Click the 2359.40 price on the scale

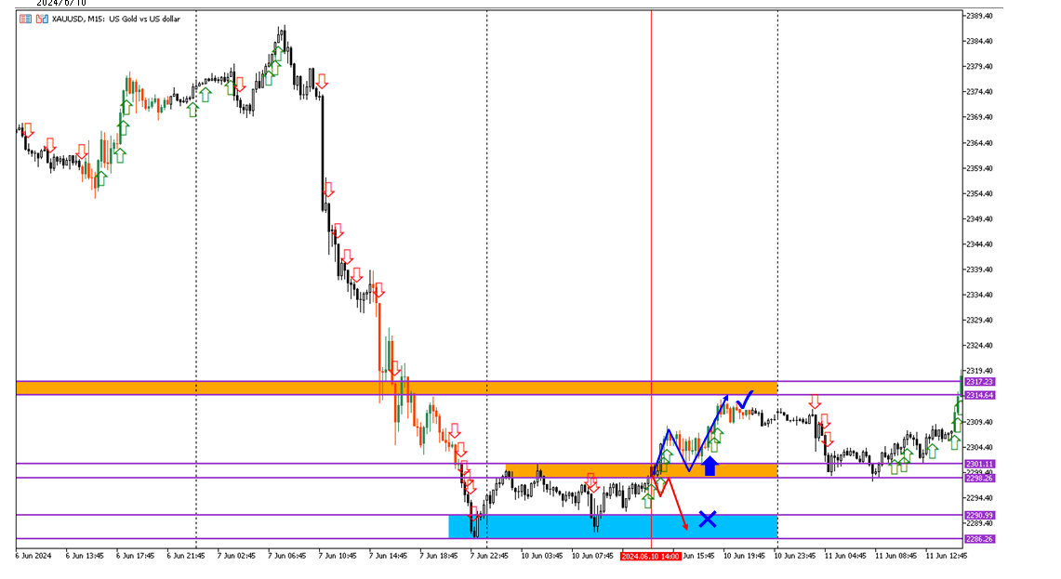click(x=979, y=168)
